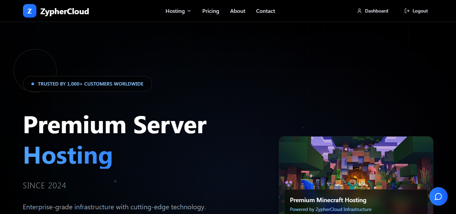This screenshot has width=456, height=214.
Task: Navigate to the Contact page
Action: [266, 11]
